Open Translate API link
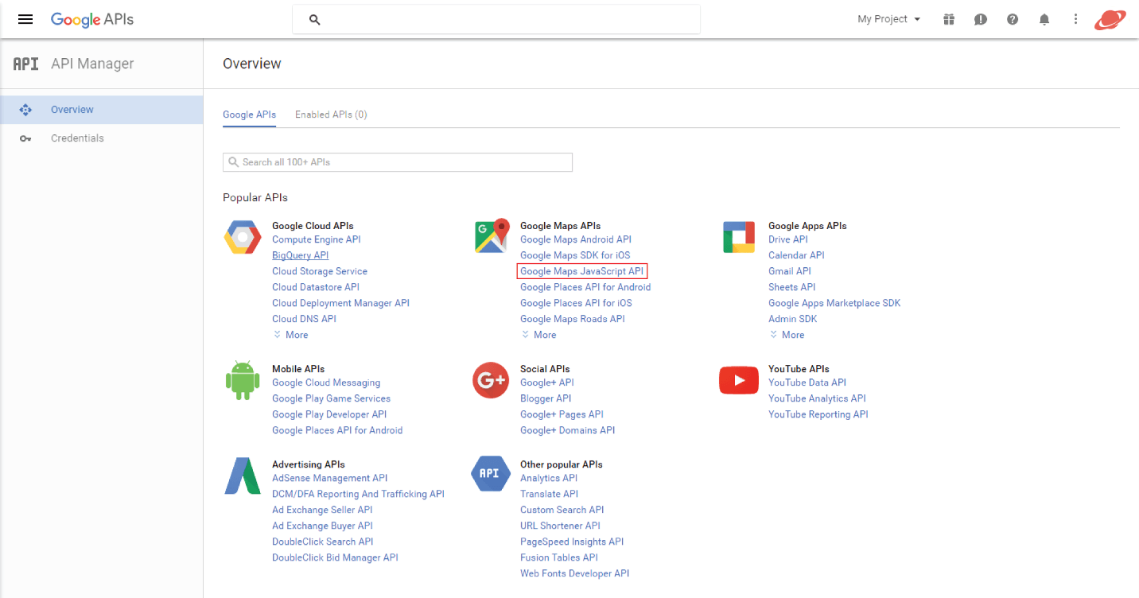The width and height of the screenshot is (1139, 598). pyautogui.click(x=550, y=494)
